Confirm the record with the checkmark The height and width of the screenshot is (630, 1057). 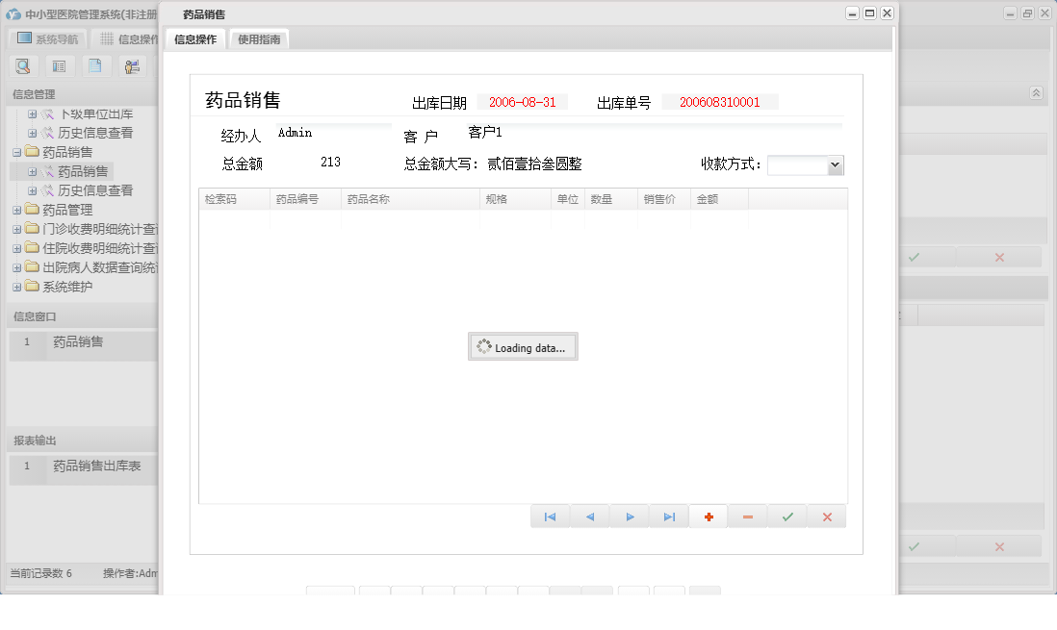click(786, 517)
